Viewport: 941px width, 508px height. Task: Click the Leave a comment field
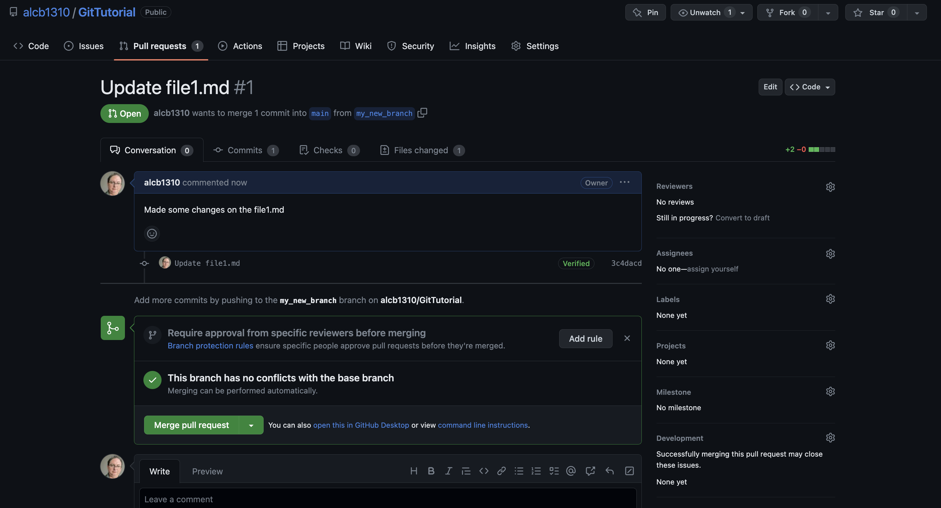387,499
